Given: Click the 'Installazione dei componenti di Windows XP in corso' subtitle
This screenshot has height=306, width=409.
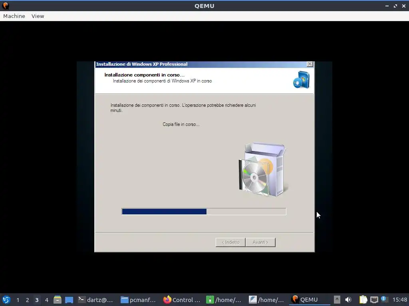Looking at the screenshot, I should 162,81.
